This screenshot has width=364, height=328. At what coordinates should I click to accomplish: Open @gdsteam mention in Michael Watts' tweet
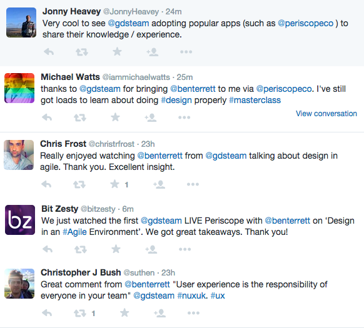(x=100, y=89)
